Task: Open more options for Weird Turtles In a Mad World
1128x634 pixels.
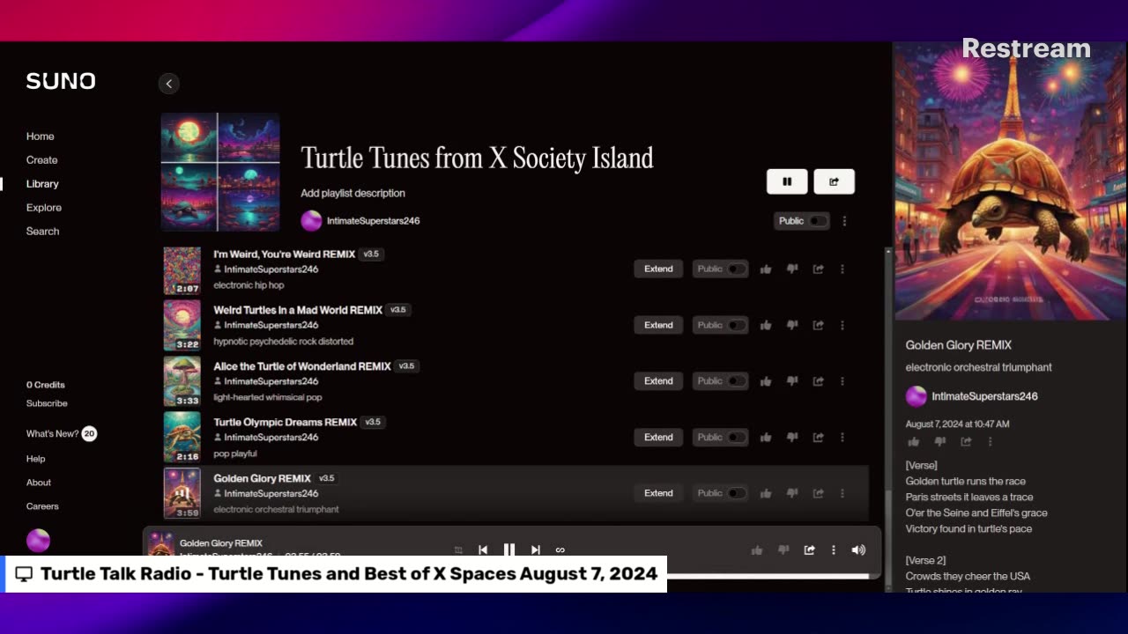Action: coord(842,325)
